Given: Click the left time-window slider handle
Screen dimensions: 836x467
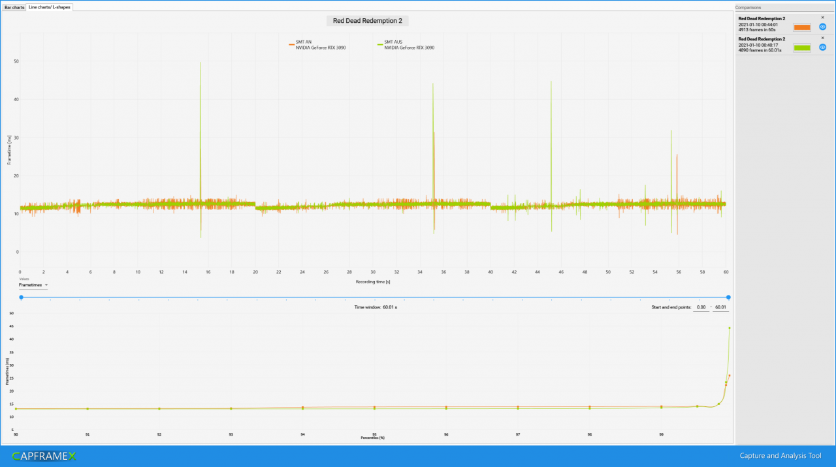Looking at the screenshot, I should pos(21,297).
